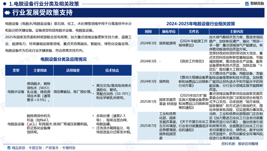267x151 pixels.
Task: Click the small logo icon before 精品研报 in the footer
Action: point(9,148)
